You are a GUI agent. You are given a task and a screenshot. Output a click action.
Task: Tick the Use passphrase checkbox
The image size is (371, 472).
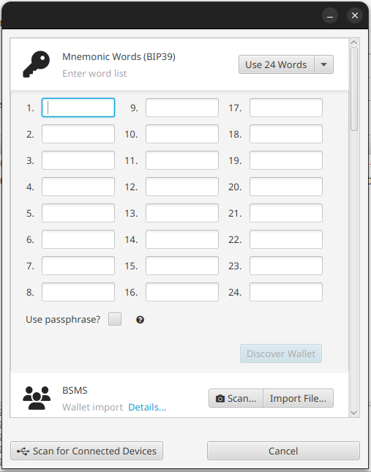tap(115, 319)
